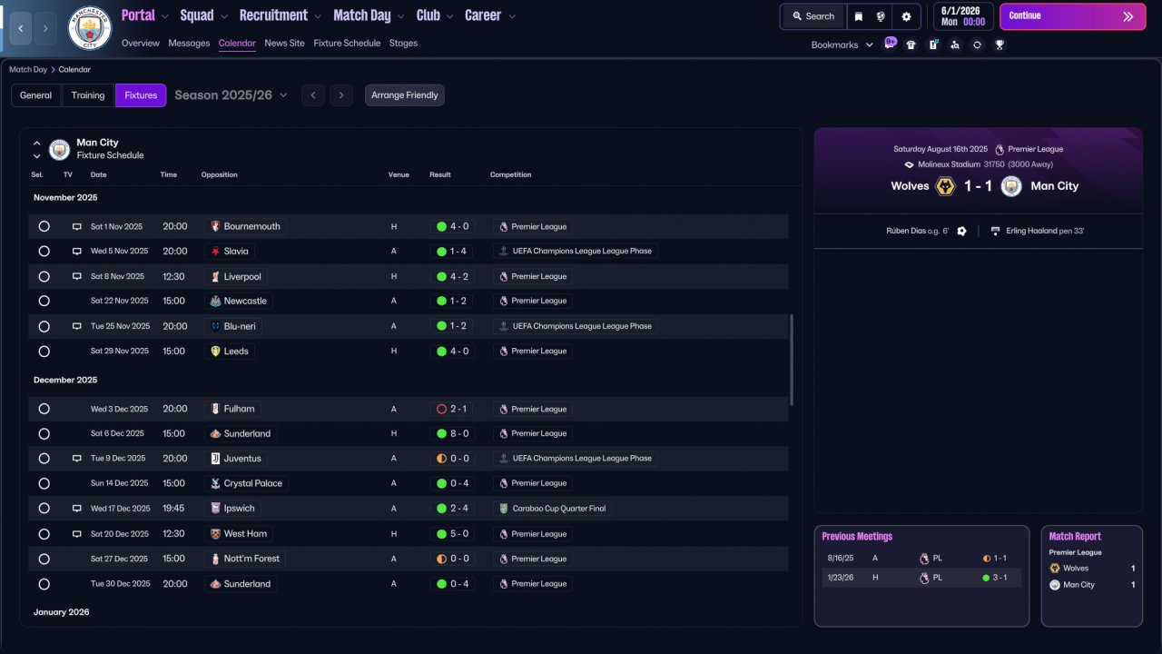This screenshot has height=654, width=1162.
Task: Click the Arrange Friendly button
Action: pyautogui.click(x=405, y=95)
